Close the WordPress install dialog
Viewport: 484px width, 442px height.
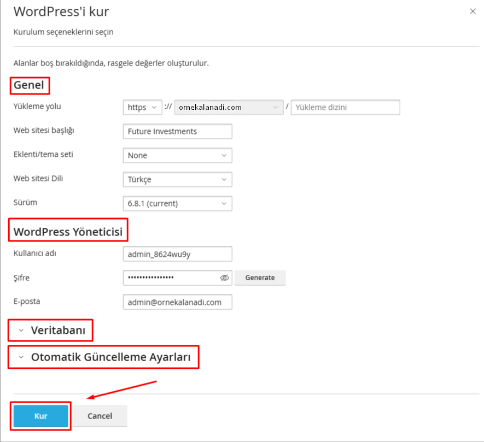pyautogui.click(x=473, y=11)
